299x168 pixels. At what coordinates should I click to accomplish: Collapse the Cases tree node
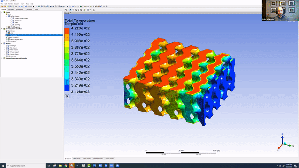[x=2, y=12]
